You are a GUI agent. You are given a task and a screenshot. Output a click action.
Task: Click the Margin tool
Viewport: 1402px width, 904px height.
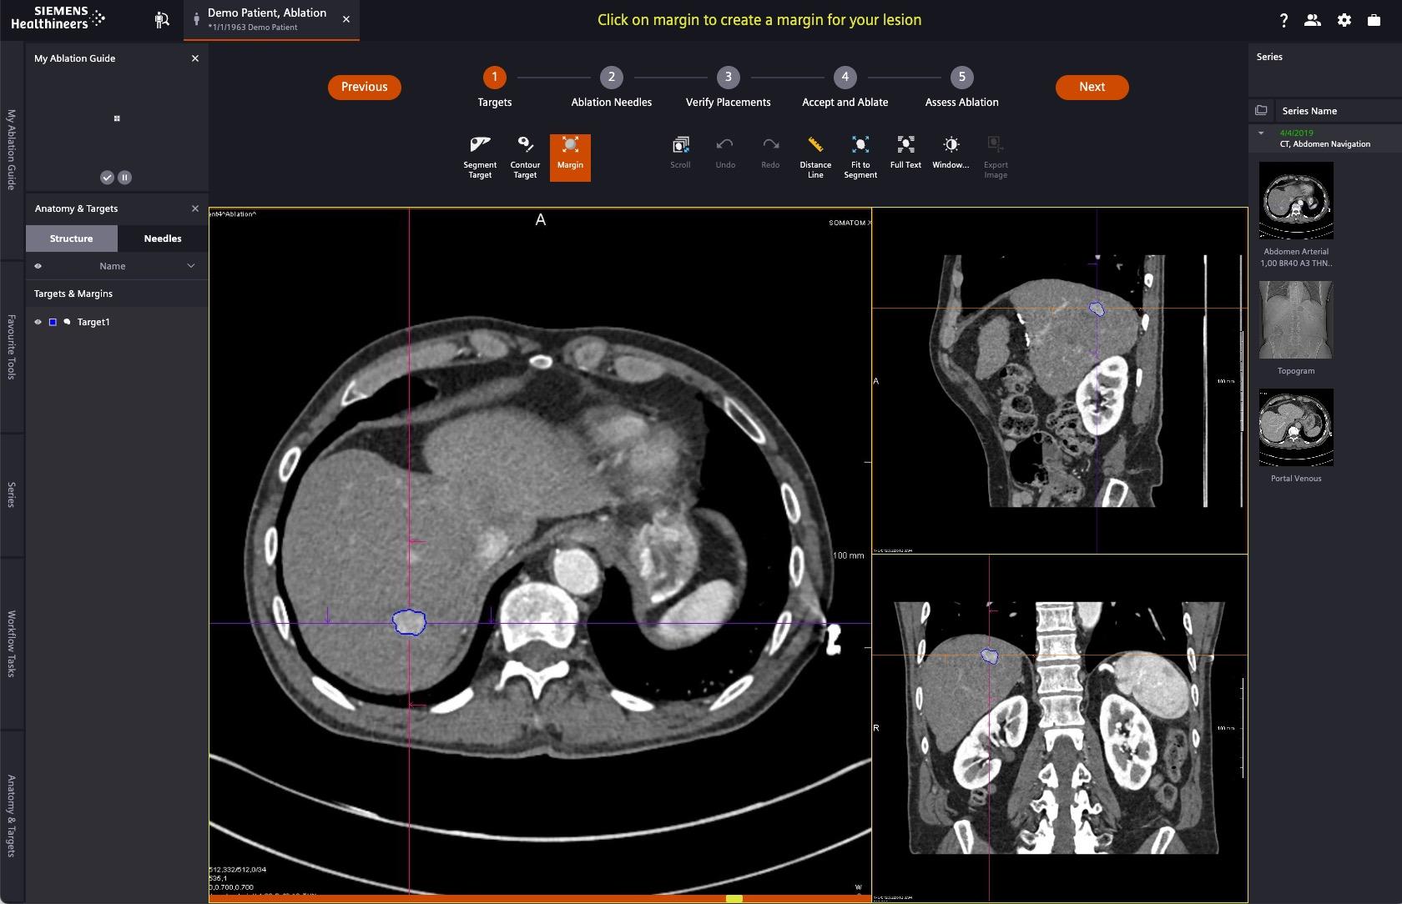click(x=570, y=157)
